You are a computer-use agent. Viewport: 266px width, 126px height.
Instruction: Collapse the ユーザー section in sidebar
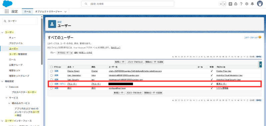point(2,32)
